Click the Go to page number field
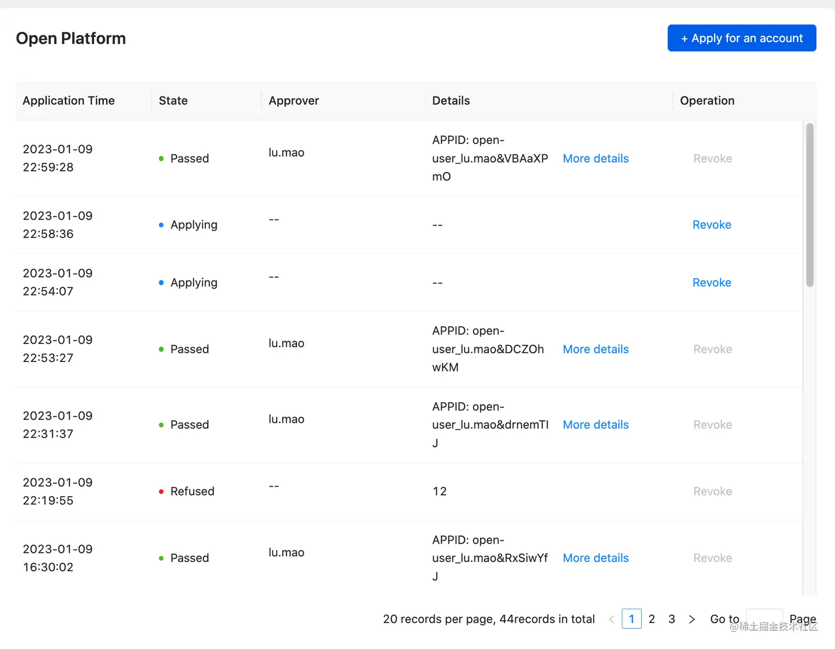Image resolution: width=835 pixels, height=649 pixels. pyautogui.click(x=764, y=618)
